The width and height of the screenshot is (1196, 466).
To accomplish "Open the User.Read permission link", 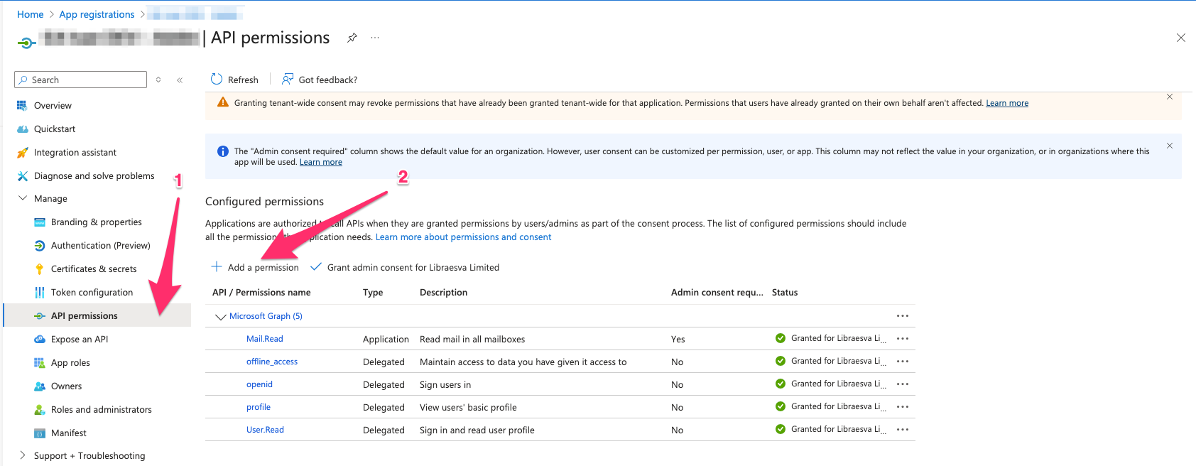I will [x=265, y=430].
